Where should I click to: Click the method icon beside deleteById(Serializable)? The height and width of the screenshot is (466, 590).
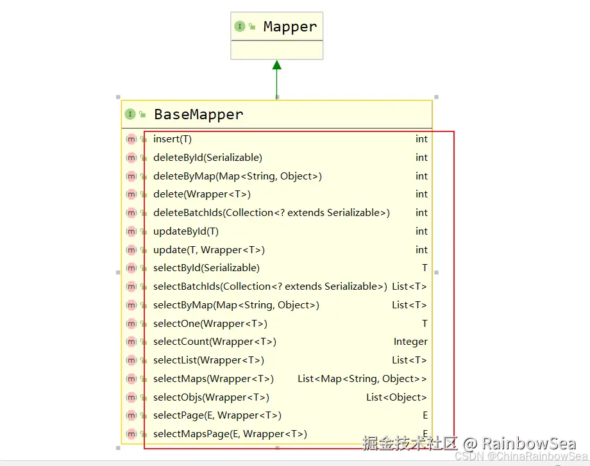coord(131,158)
